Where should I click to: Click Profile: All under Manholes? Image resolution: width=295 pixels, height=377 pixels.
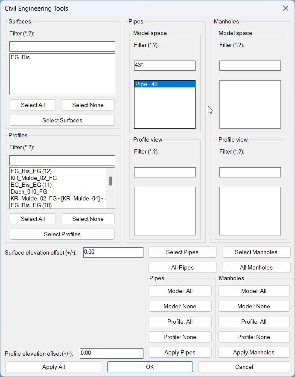tap(254, 322)
